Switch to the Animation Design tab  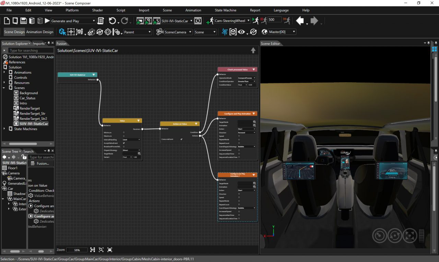click(x=40, y=32)
